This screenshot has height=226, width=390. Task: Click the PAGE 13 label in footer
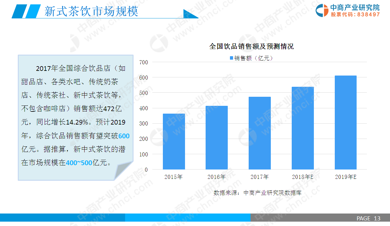(x=368, y=219)
